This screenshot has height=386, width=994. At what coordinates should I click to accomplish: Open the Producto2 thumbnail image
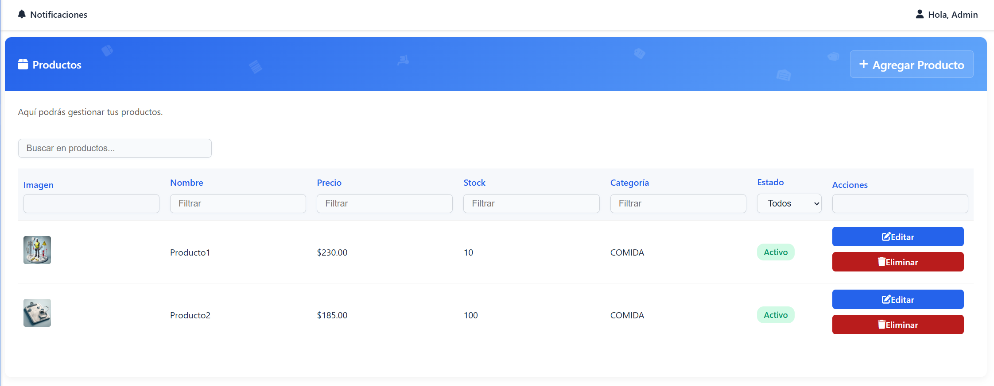(x=37, y=313)
